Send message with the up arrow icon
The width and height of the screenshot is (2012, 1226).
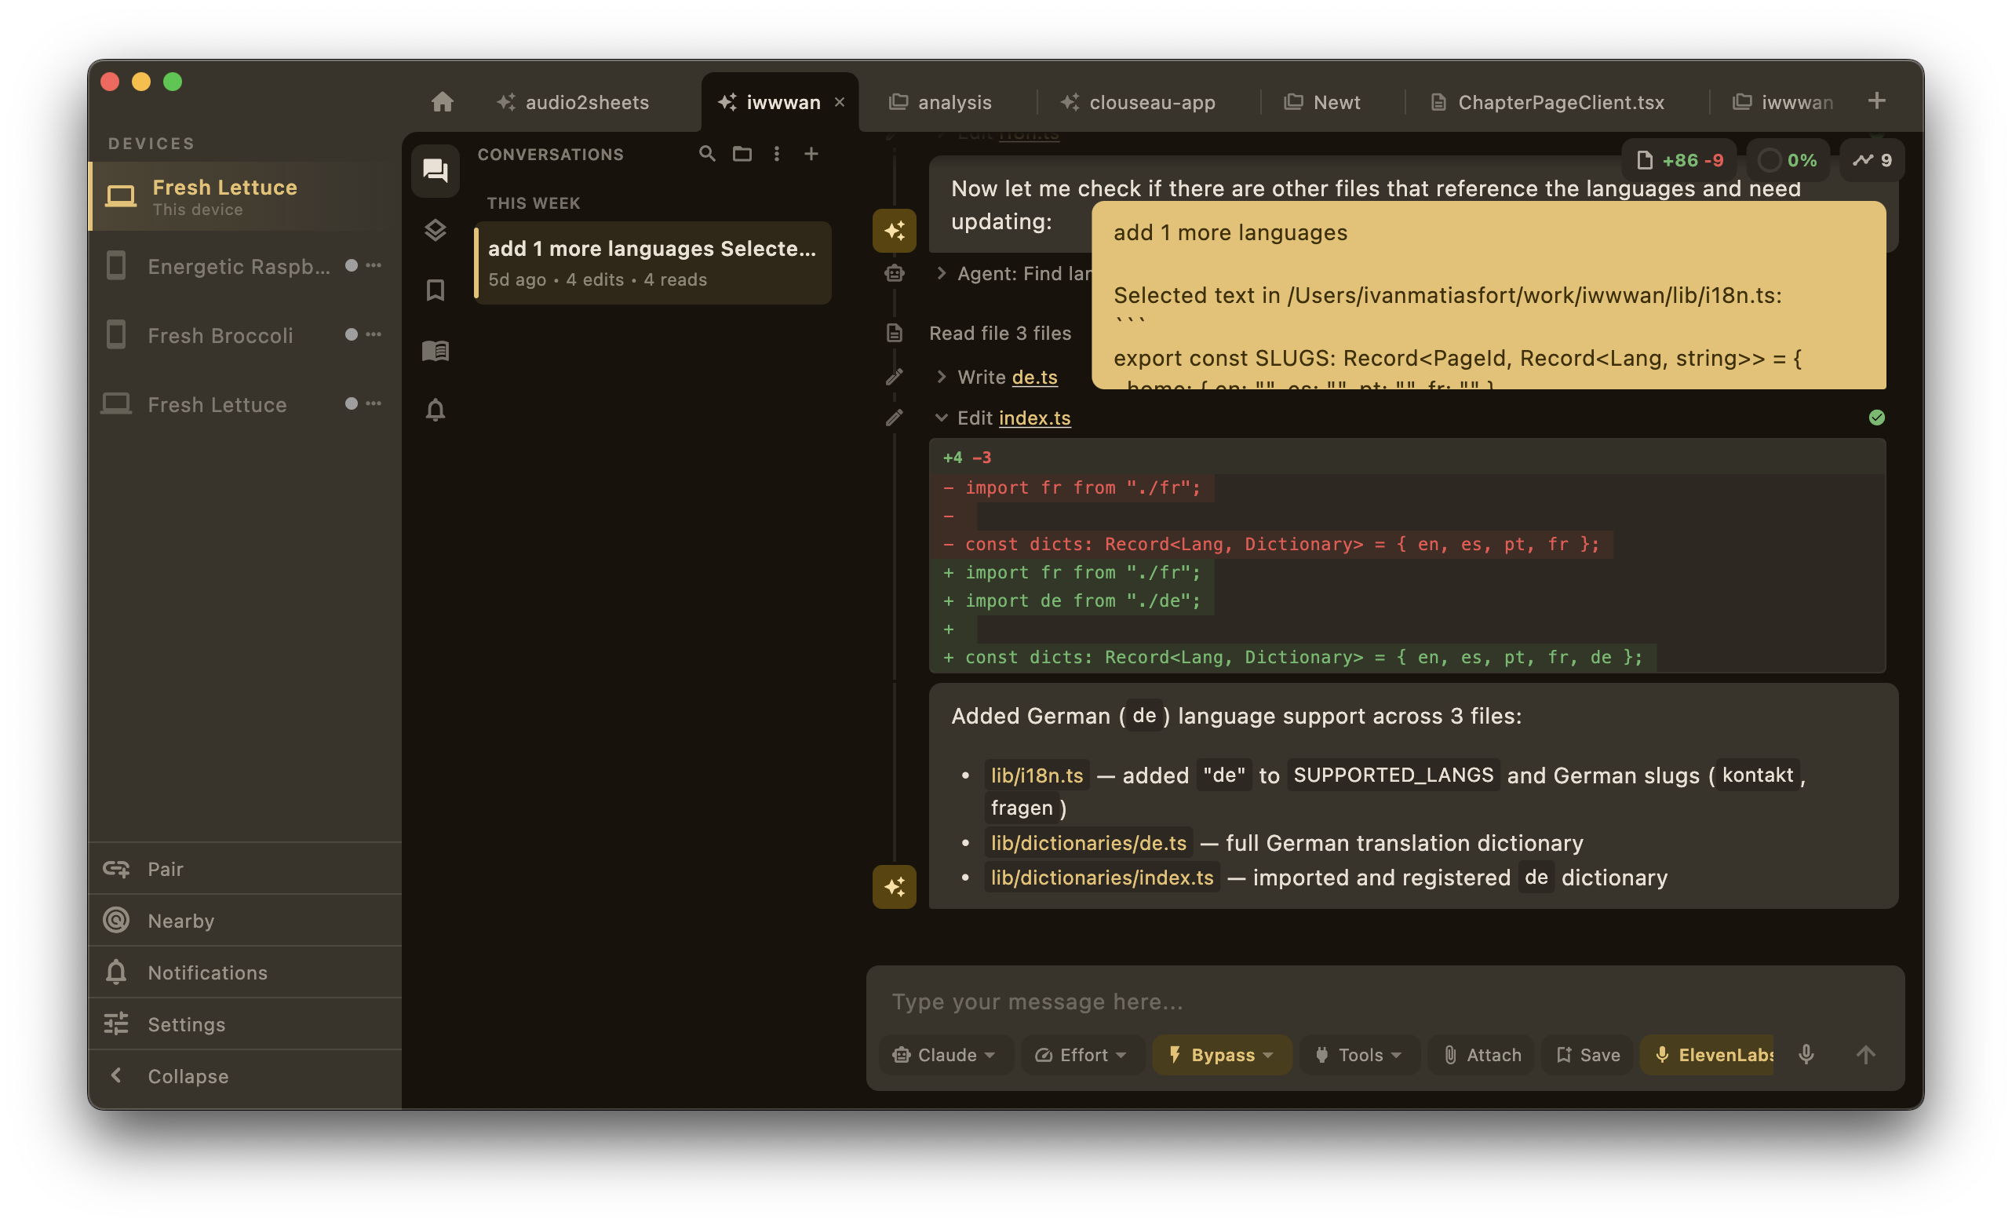[1866, 1054]
